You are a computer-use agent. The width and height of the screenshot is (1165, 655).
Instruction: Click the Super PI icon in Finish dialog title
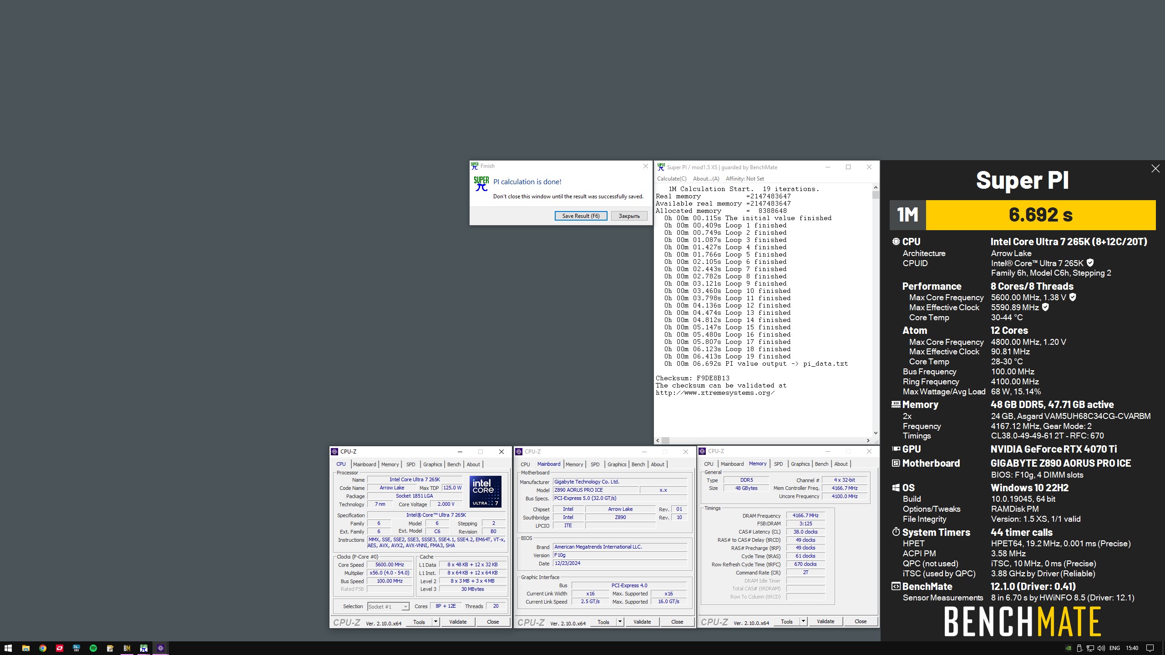click(x=475, y=166)
